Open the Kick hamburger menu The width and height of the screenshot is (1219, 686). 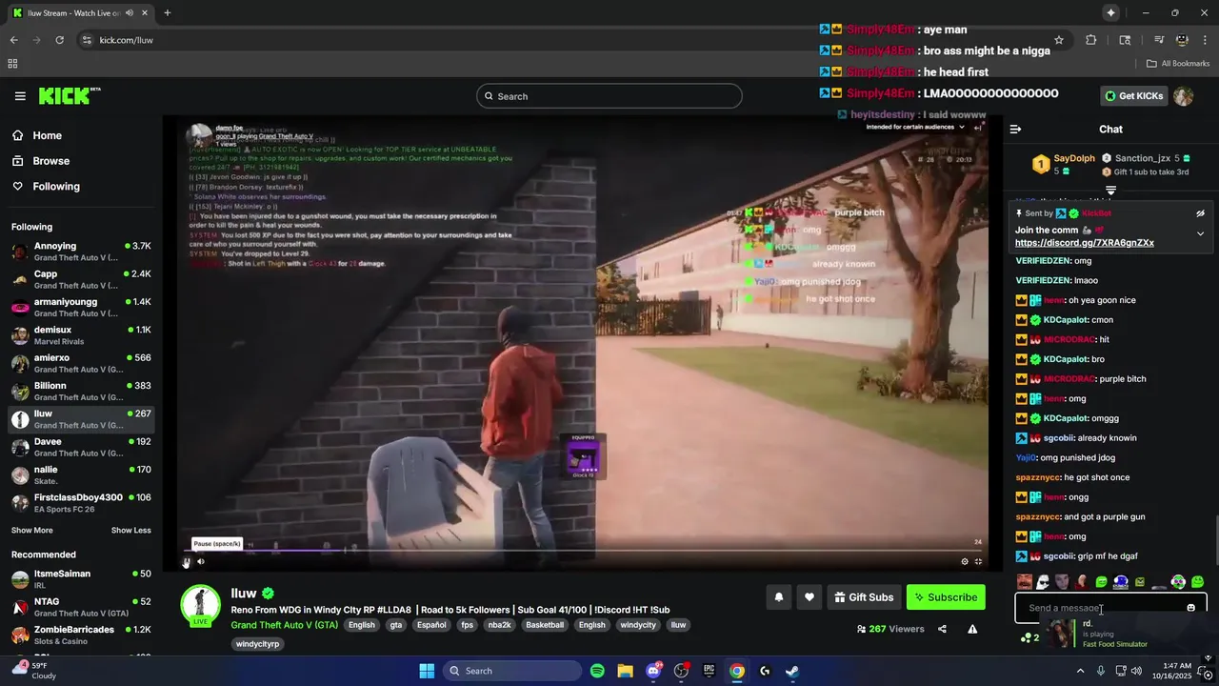(x=20, y=96)
